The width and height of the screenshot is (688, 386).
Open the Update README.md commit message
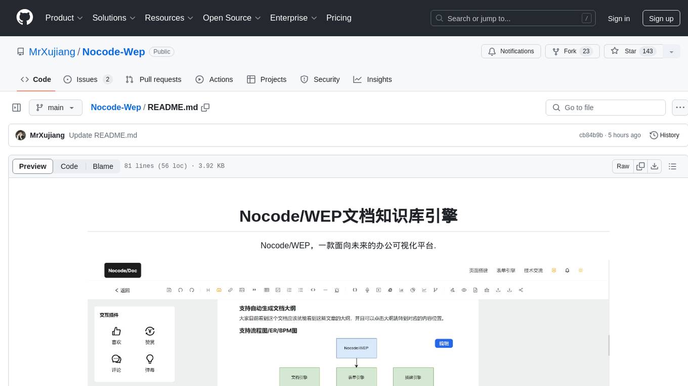coord(103,135)
